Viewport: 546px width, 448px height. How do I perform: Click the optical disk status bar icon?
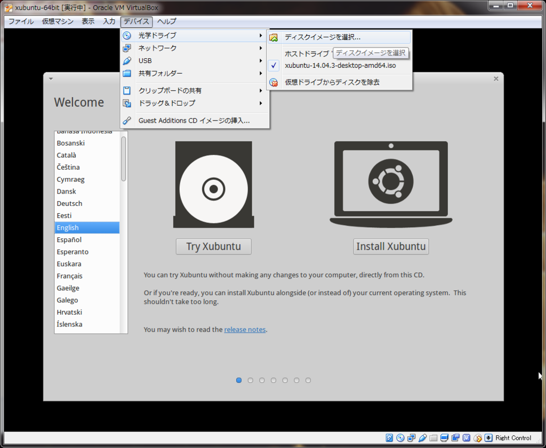pos(400,438)
